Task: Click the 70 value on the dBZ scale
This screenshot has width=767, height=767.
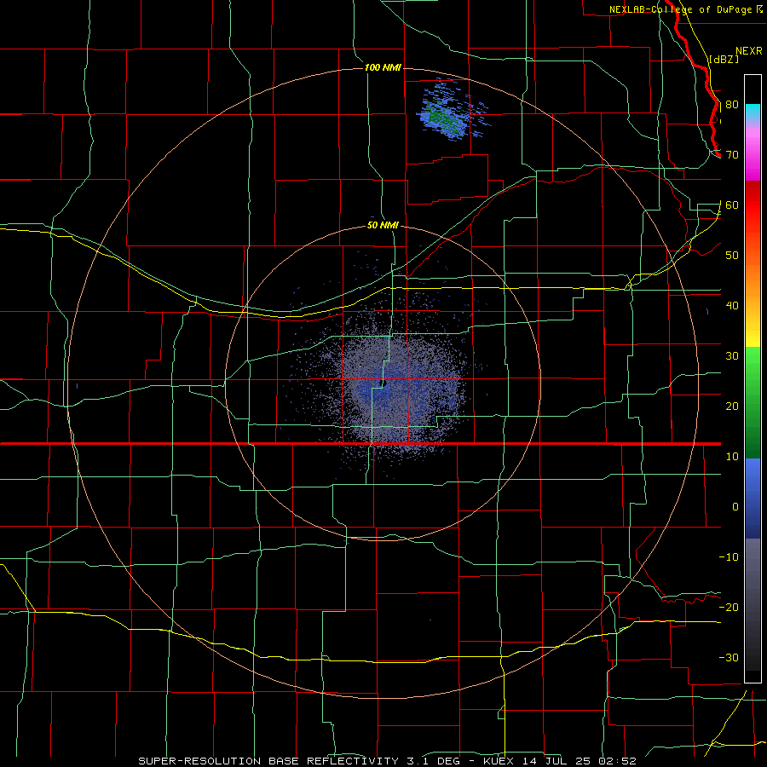Action: click(732, 155)
